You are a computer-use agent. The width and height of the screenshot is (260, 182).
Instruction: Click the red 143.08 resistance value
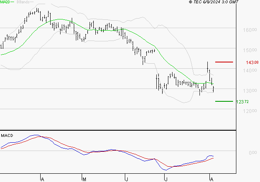[x=252, y=62]
